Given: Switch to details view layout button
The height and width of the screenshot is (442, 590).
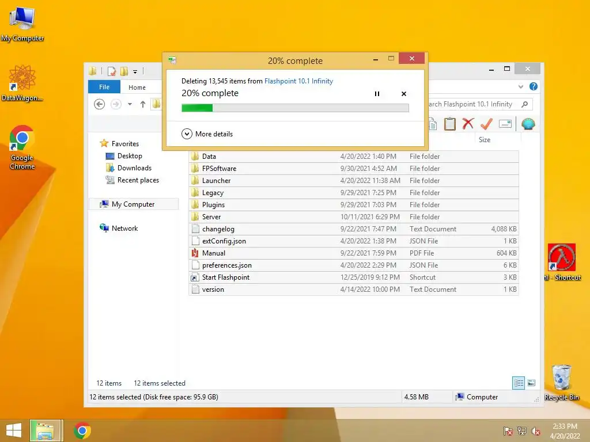Looking at the screenshot, I should [519, 383].
